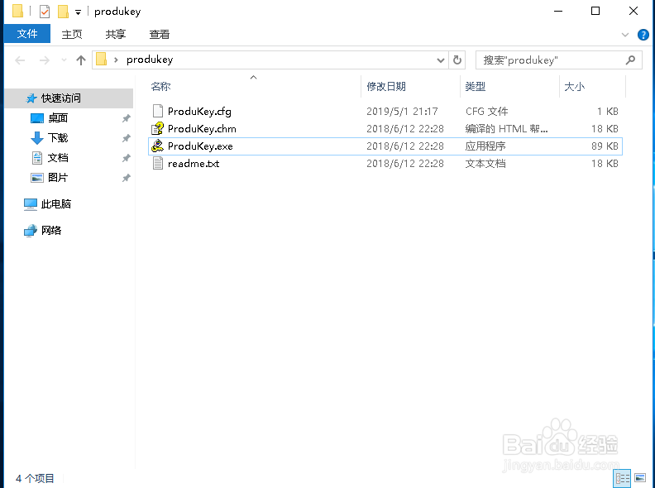Viewport: 655px width, 488px height.
Task: Click the 网络 network icon
Action: [x=31, y=231]
